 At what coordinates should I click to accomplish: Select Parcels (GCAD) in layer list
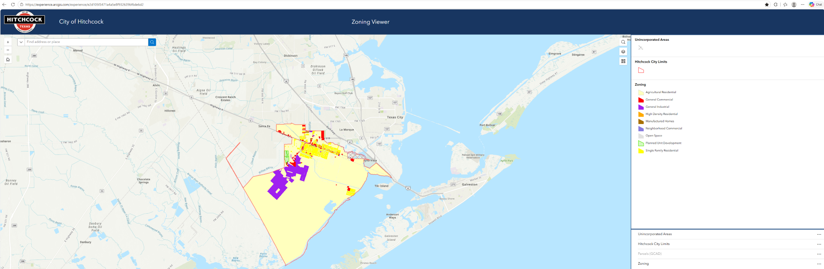point(649,254)
